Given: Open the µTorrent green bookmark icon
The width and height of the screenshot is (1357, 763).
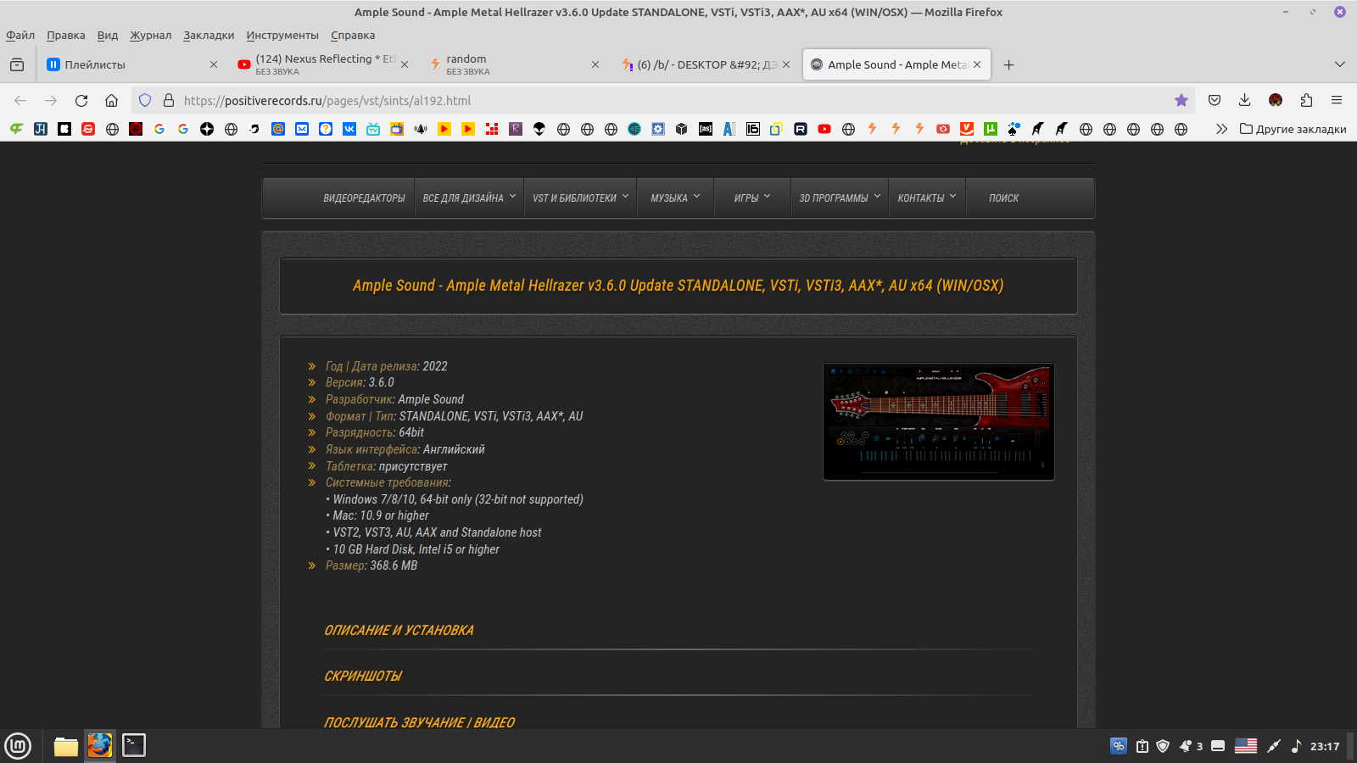Looking at the screenshot, I should (x=991, y=129).
